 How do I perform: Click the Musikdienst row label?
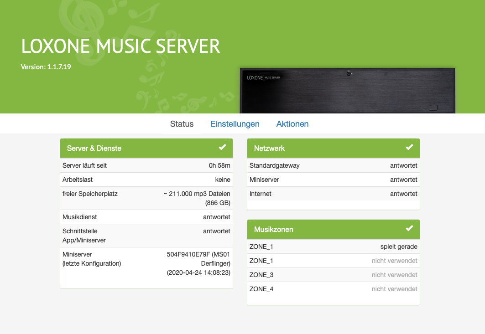click(x=79, y=217)
